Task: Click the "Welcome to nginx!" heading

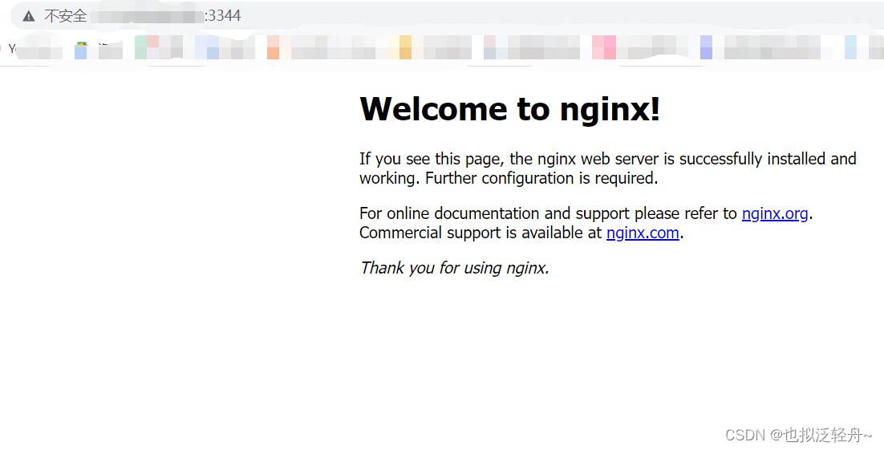Action: click(509, 109)
